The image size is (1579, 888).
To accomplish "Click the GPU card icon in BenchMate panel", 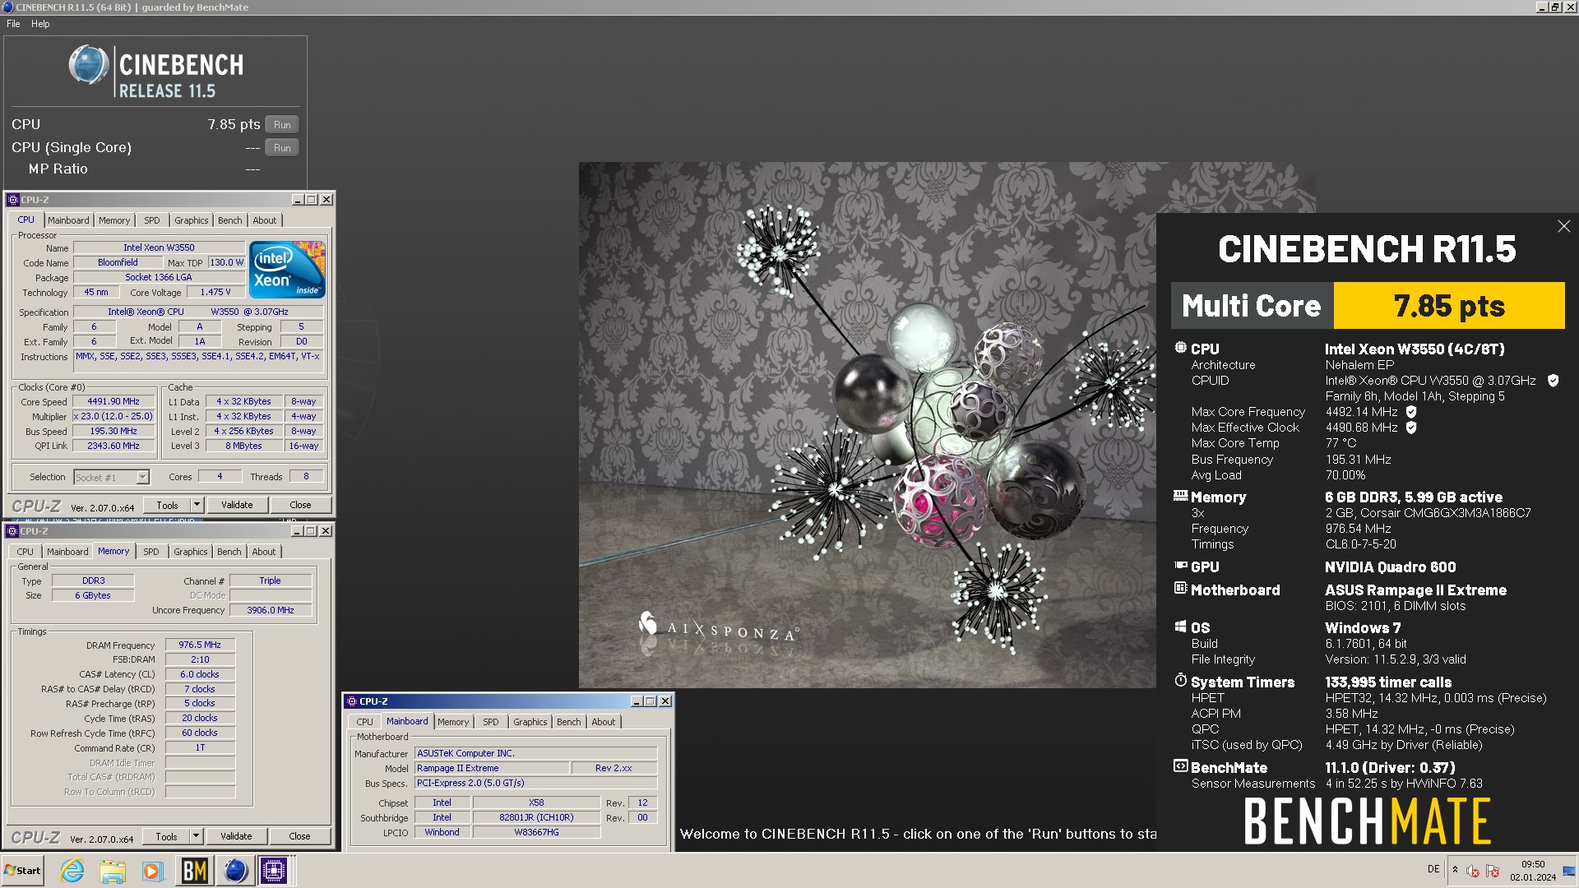I will 1181,566.
